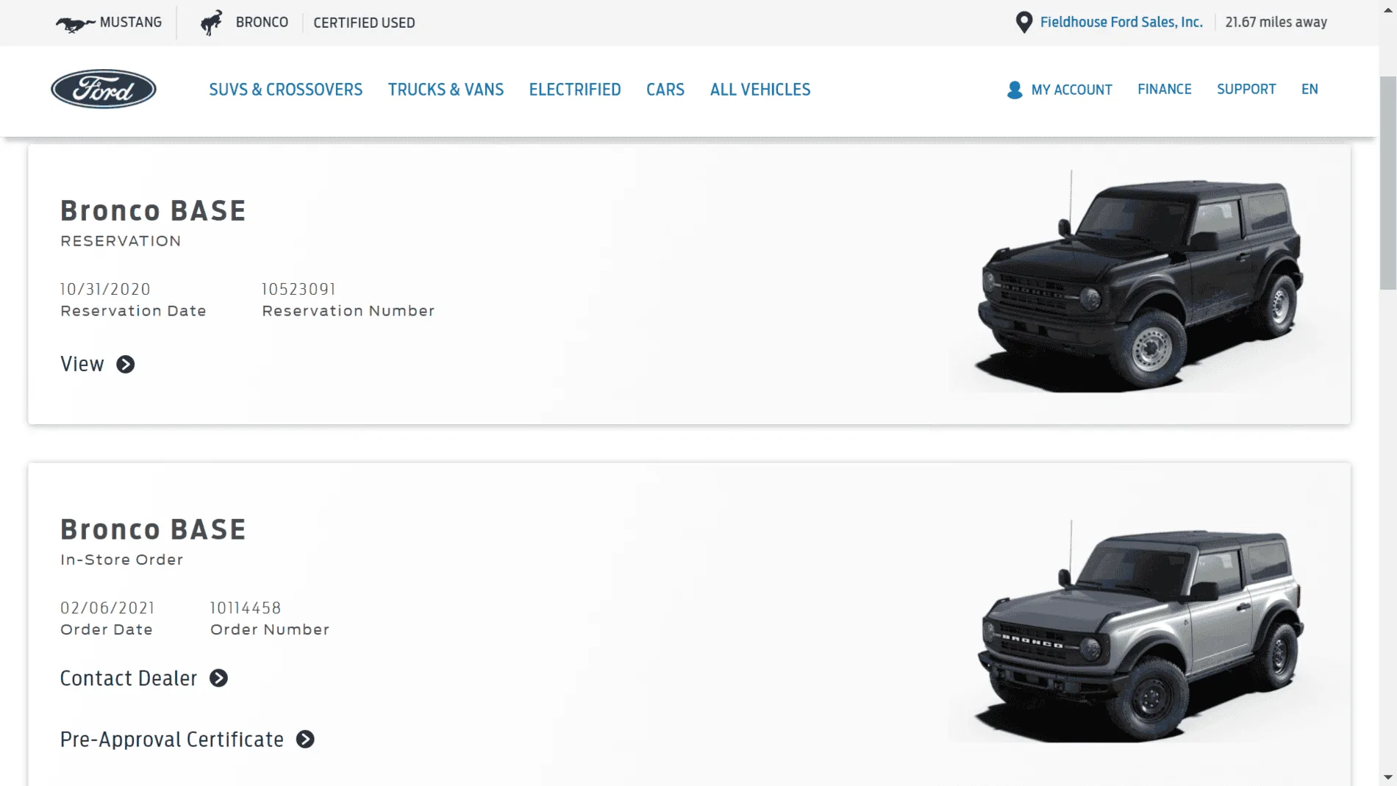
Task: Click the page vertical scrollbar thumb
Action: pos(1387,182)
